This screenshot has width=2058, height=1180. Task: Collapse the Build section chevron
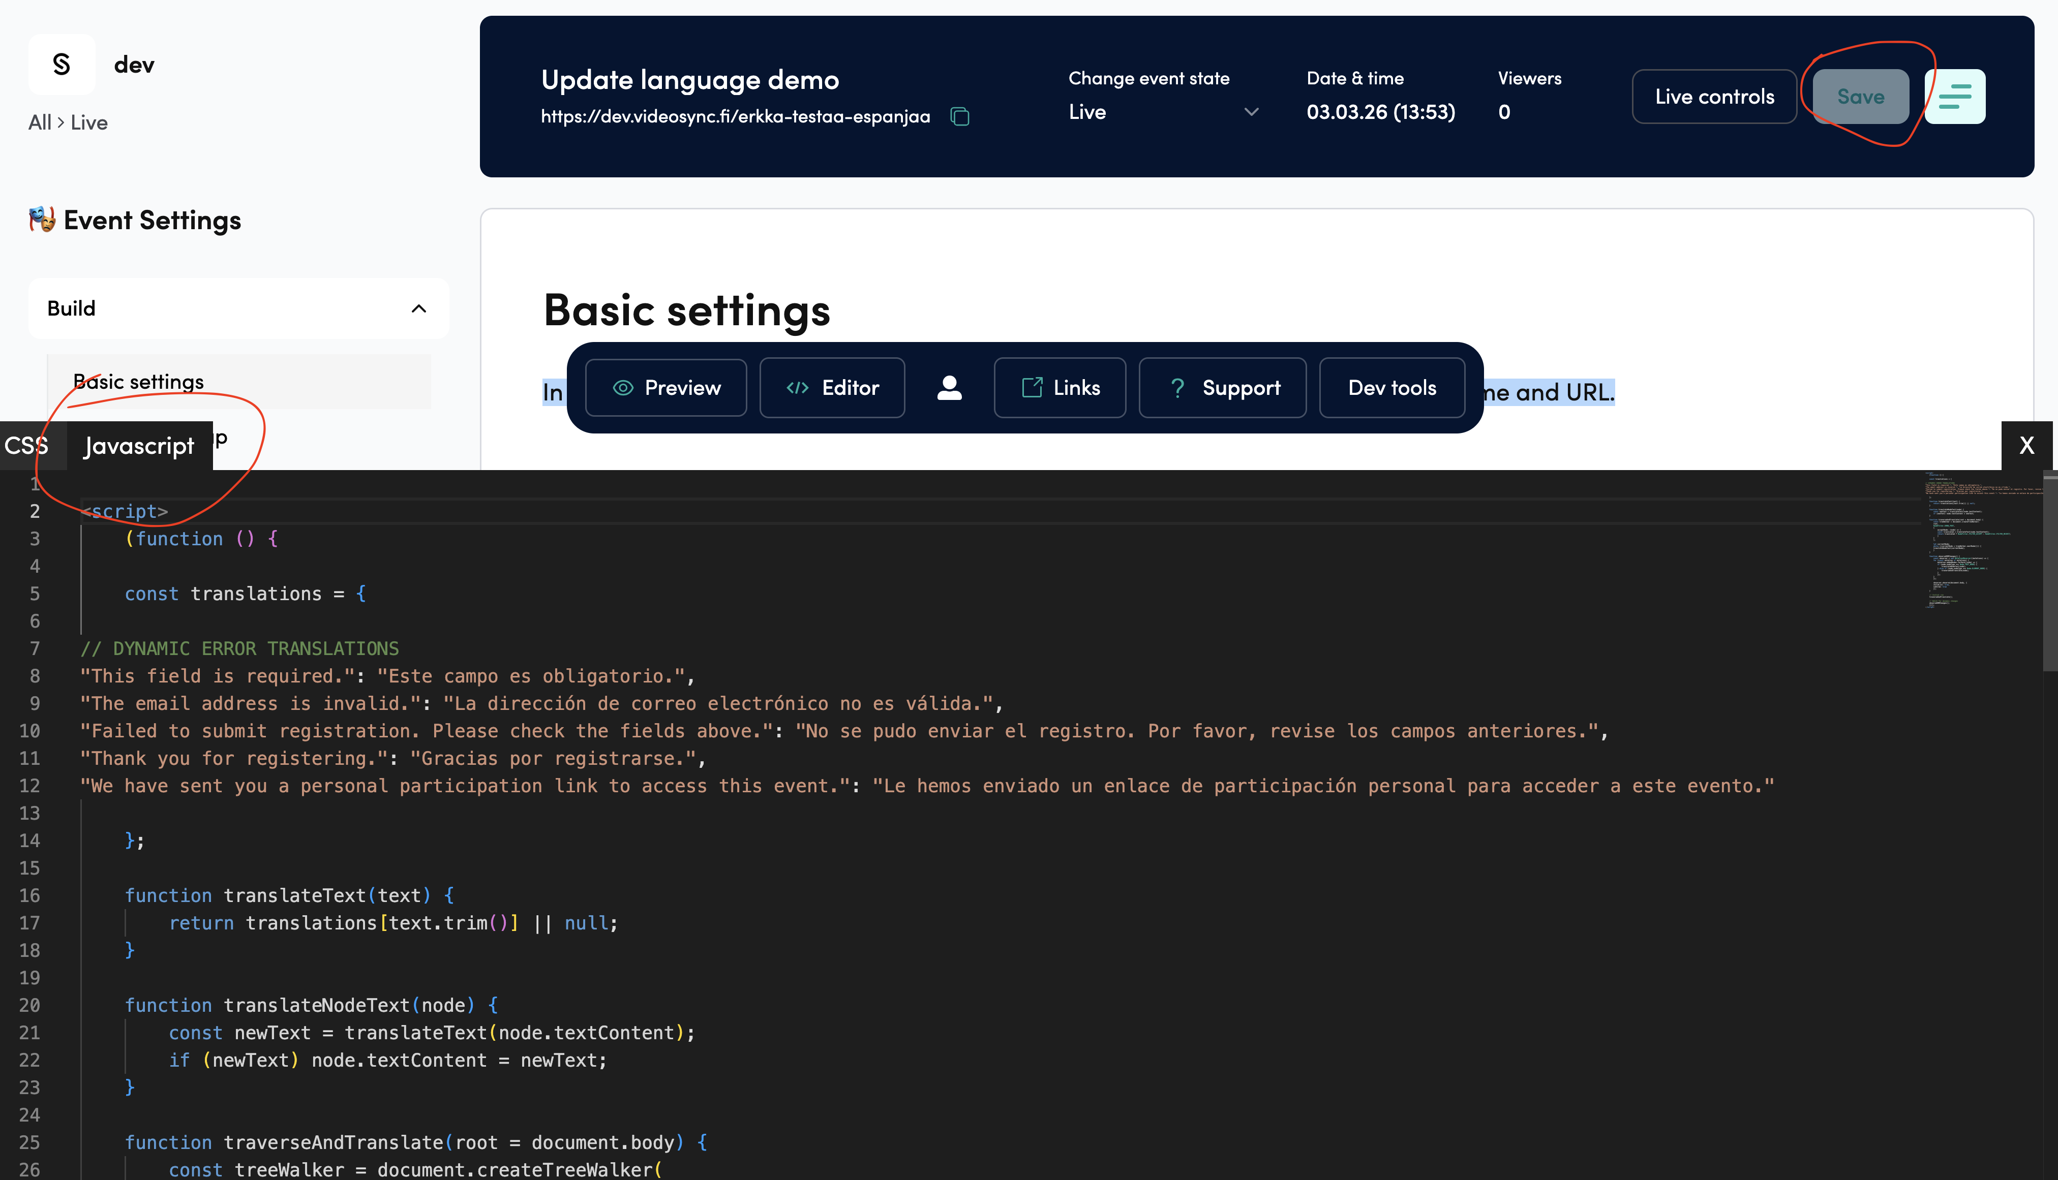[418, 309]
